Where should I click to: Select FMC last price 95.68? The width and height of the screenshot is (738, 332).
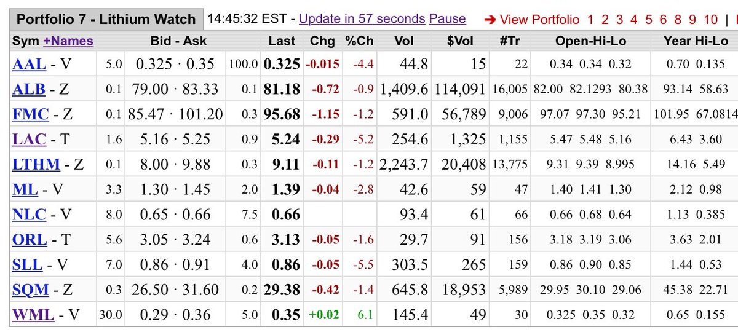point(282,114)
